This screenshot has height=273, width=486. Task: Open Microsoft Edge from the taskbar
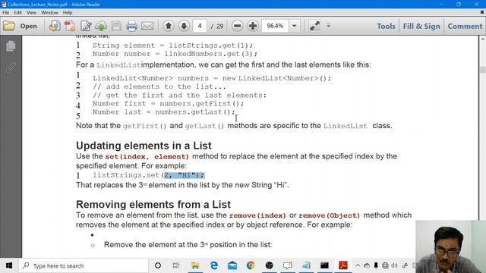click(213, 265)
